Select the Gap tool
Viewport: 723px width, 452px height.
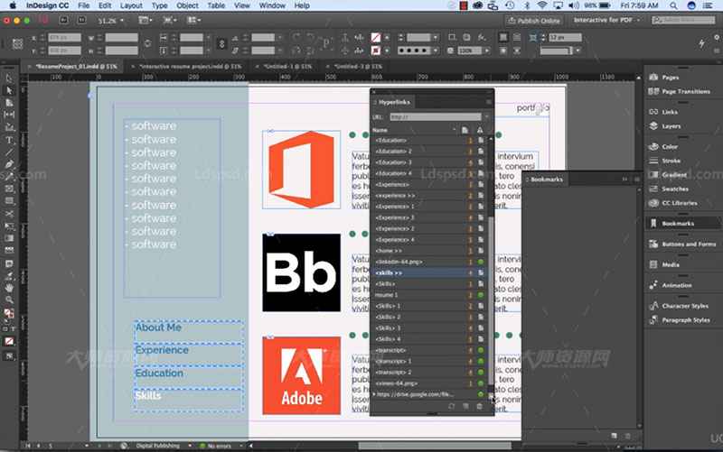pyautogui.click(x=9, y=115)
